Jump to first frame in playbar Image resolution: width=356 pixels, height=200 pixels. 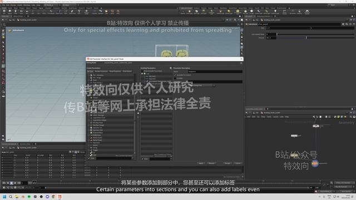[4, 183]
